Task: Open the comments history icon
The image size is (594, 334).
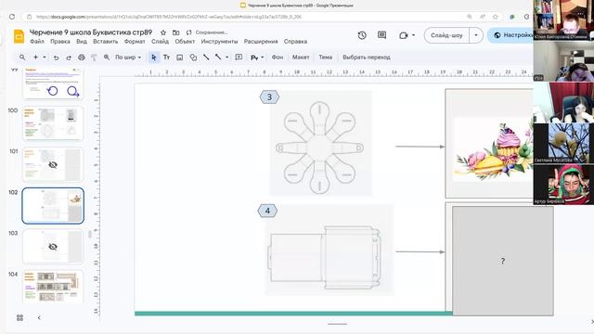Action: coord(381,35)
